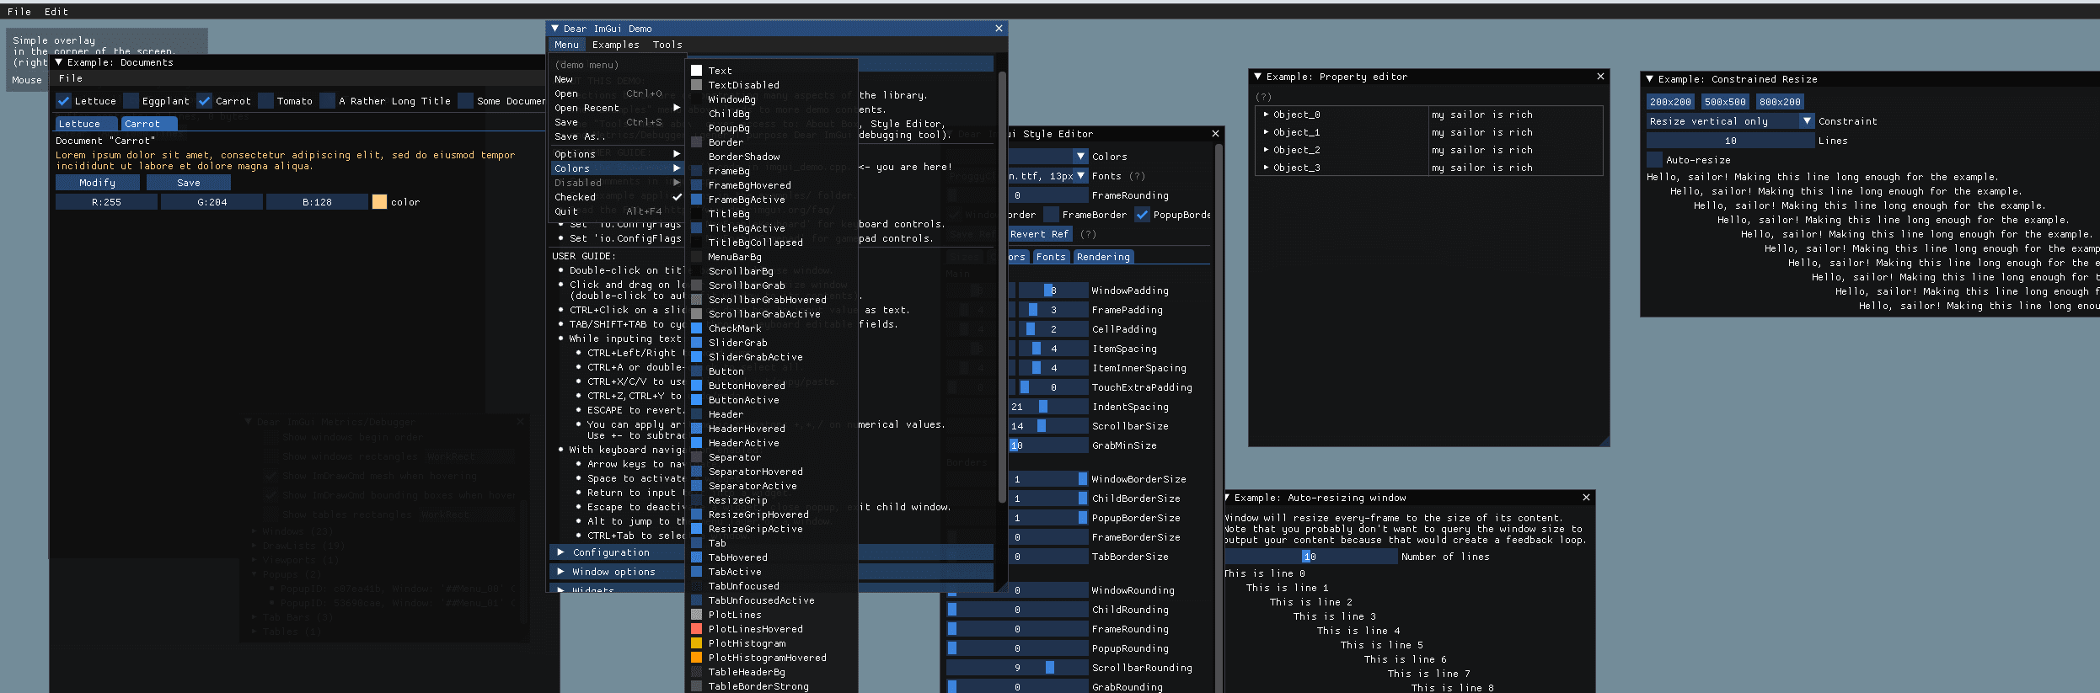Viewport: 2100px width, 693px height.
Task: Switch to the Rendering tab in Style Editor
Action: point(1103,257)
